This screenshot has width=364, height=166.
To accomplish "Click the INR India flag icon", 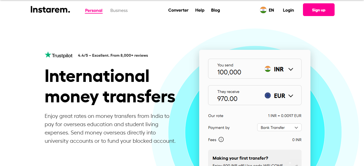I will point(267,69).
